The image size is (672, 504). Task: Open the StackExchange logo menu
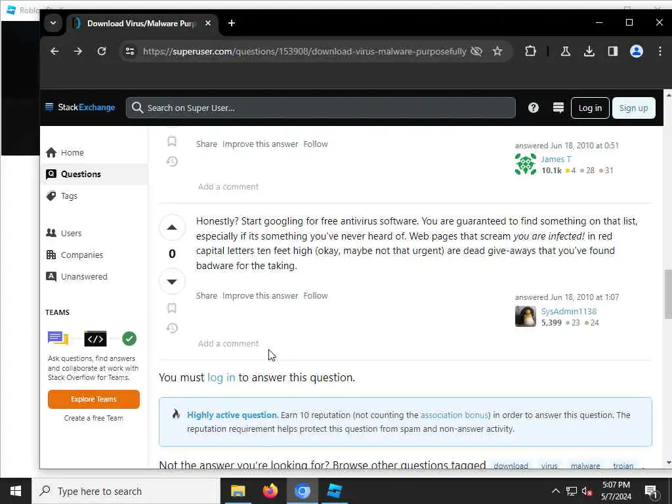80,107
